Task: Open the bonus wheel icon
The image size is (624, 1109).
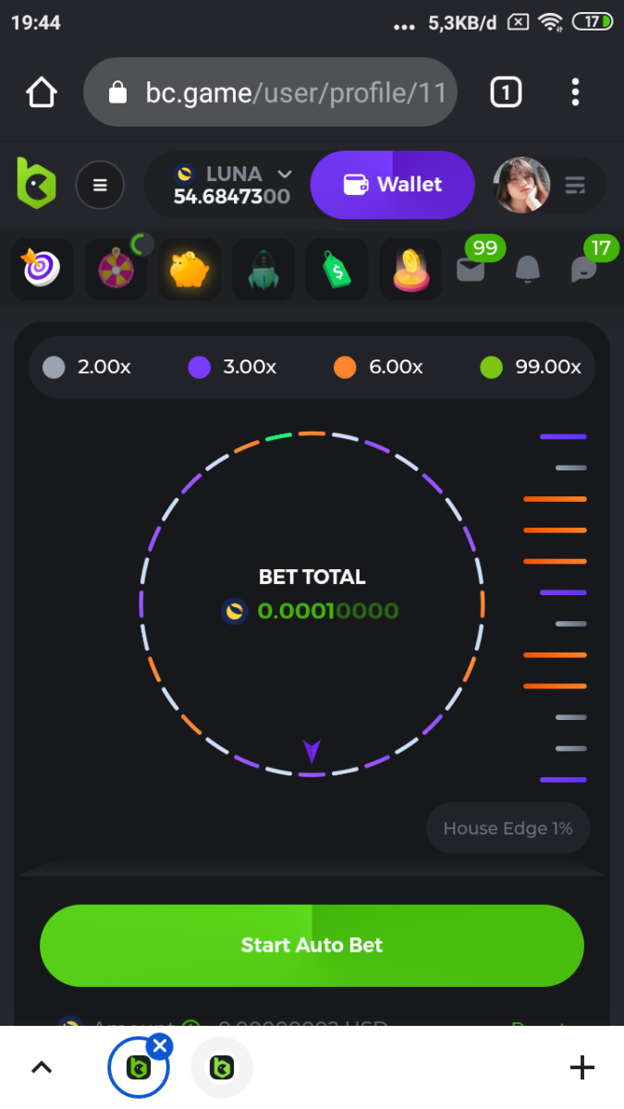Action: (x=116, y=269)
